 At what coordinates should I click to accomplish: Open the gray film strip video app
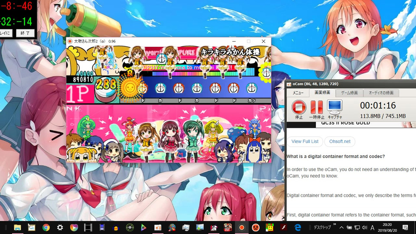point(88,227)
